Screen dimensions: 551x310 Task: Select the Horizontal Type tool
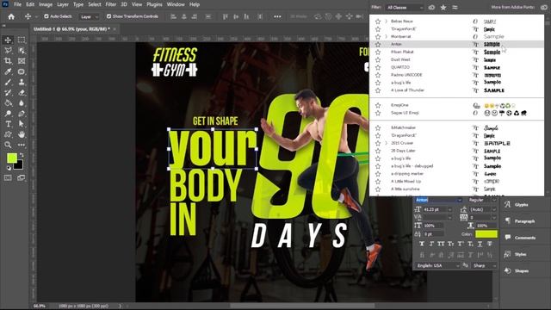coord(8,124)
